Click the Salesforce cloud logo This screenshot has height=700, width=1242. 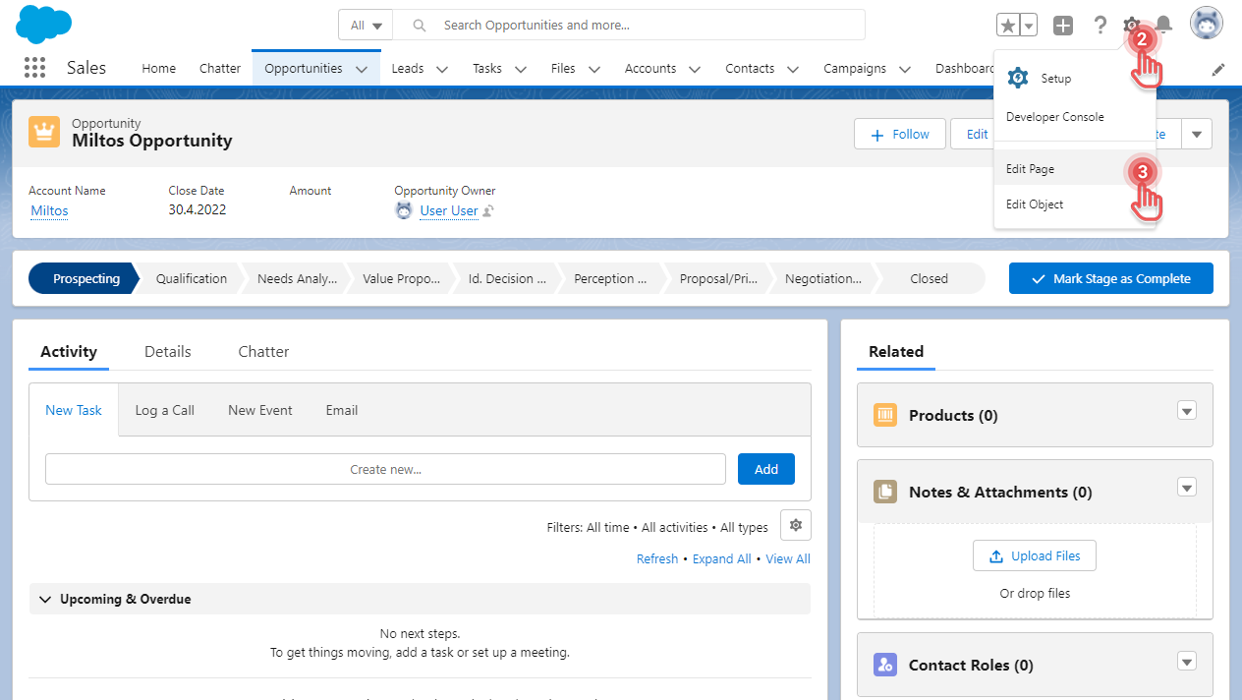pyautogui.click(x=43, y=24)
